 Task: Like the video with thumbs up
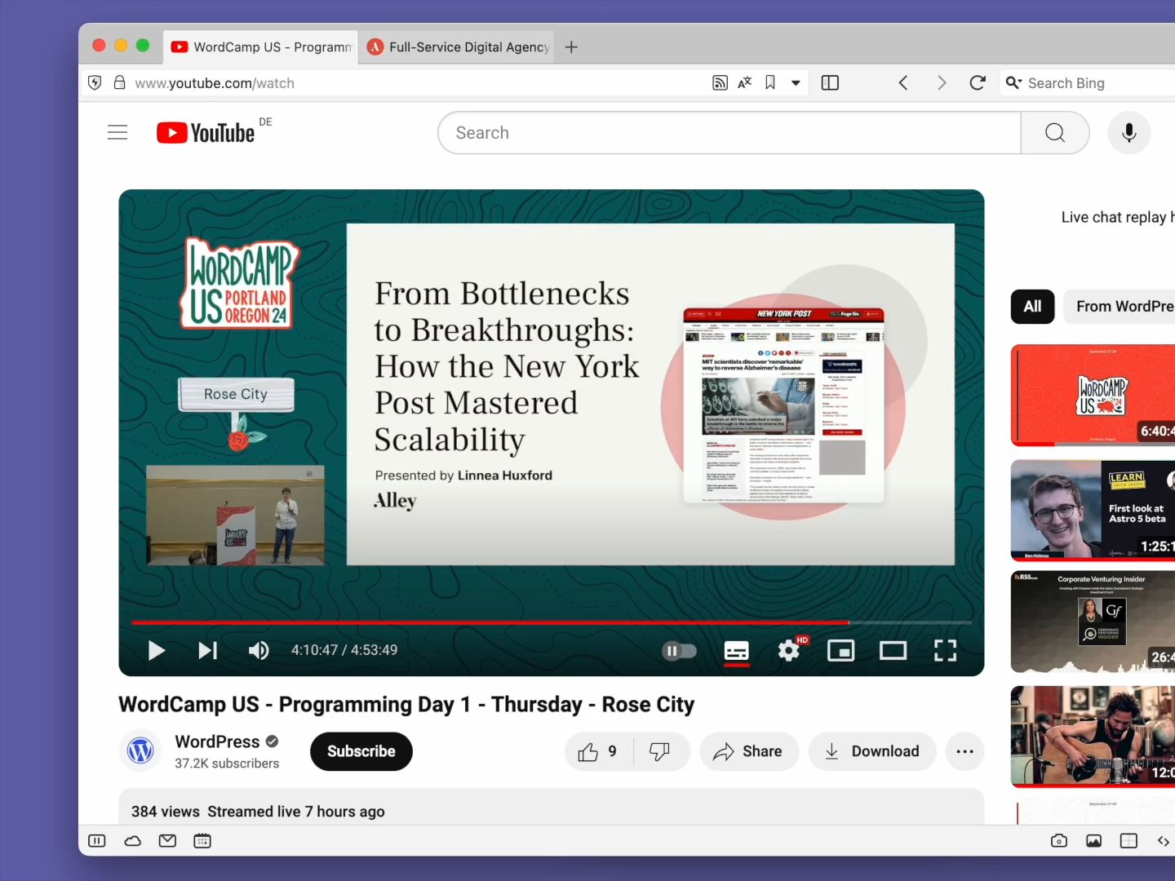(x=598, y=751)
